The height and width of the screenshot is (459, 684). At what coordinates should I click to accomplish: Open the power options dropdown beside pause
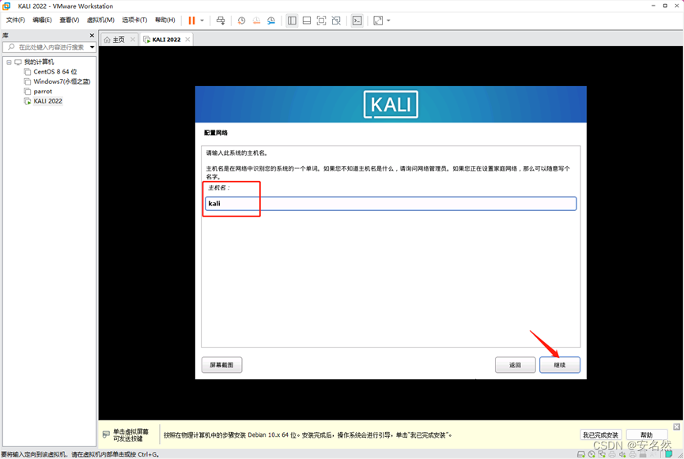(202, 21)
